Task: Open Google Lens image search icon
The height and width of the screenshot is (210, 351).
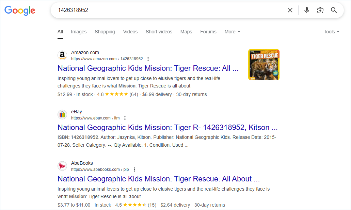Action: point(320,10)
